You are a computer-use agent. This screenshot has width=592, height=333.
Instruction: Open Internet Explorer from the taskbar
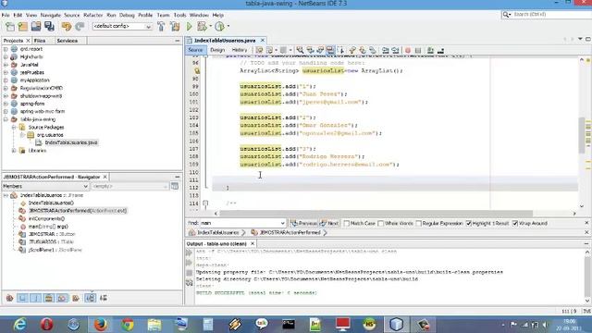click(x=19, y=325)
